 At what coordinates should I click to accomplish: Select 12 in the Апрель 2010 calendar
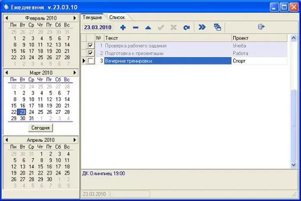point(14,167)
